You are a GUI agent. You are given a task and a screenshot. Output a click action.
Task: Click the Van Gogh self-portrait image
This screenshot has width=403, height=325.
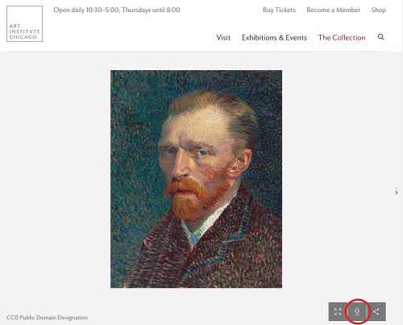[x=196, y=179]
